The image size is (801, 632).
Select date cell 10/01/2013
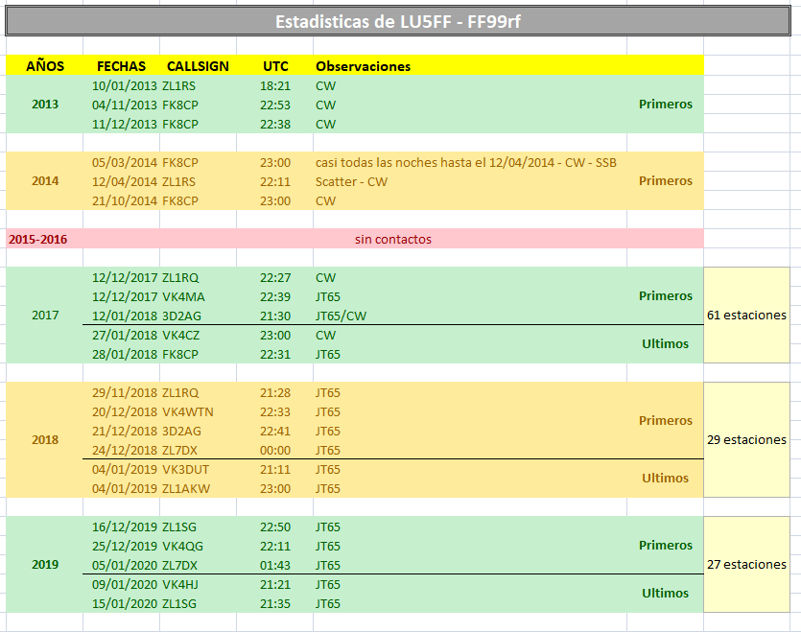pyautogui.click(x=124, y=86)
